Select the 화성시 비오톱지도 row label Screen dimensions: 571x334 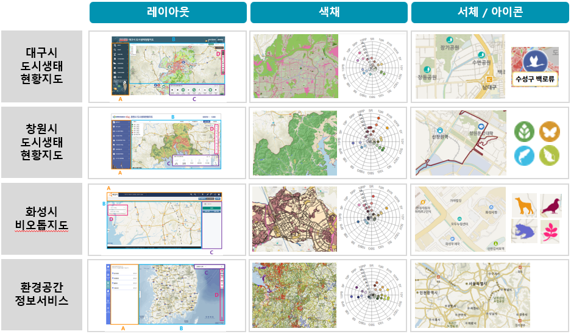(x=41, y=219)
